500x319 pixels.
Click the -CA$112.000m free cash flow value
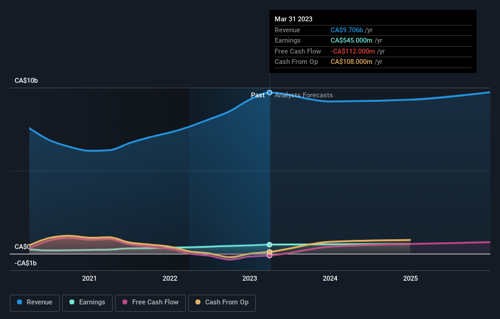coord(353,51)
